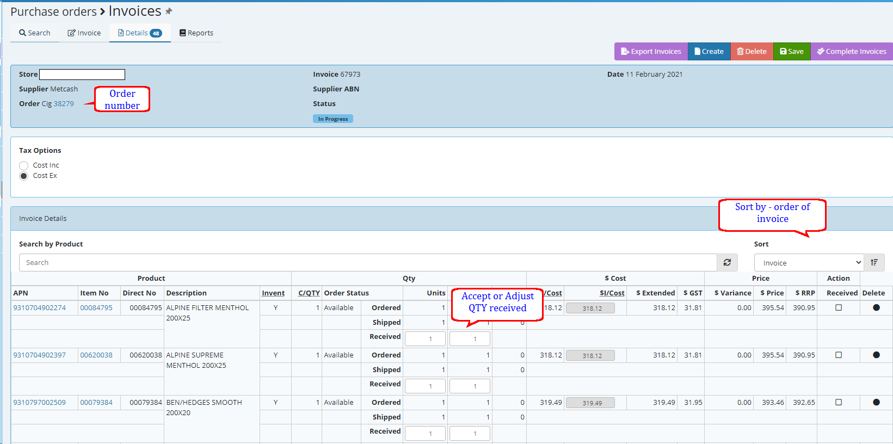Image resolution: width=893 pixels, height=444 pixels.
Task: Tick Received checkbox for ALPINE FILTER MENTHOL
Action: (x=839, y=307)
